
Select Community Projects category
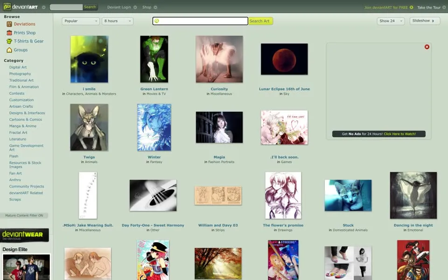[x=27, y=186]
